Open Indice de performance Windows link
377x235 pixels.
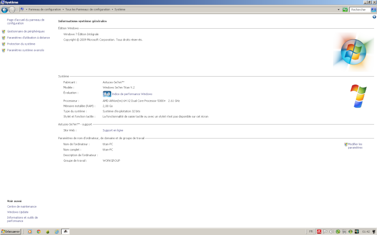point(132,94)
